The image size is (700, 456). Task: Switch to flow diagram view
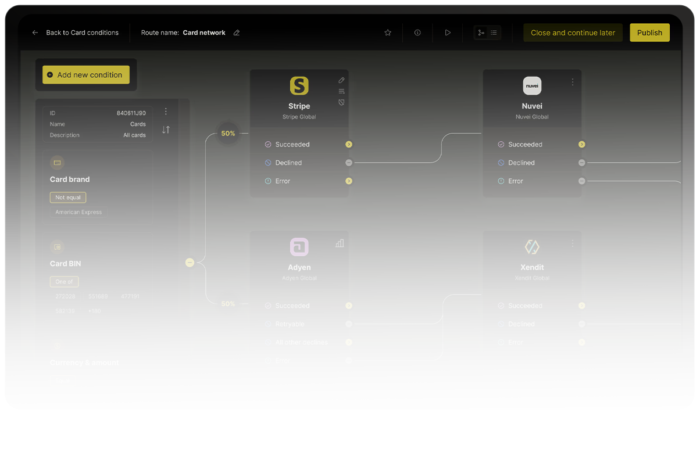click(x=481, y=33)
